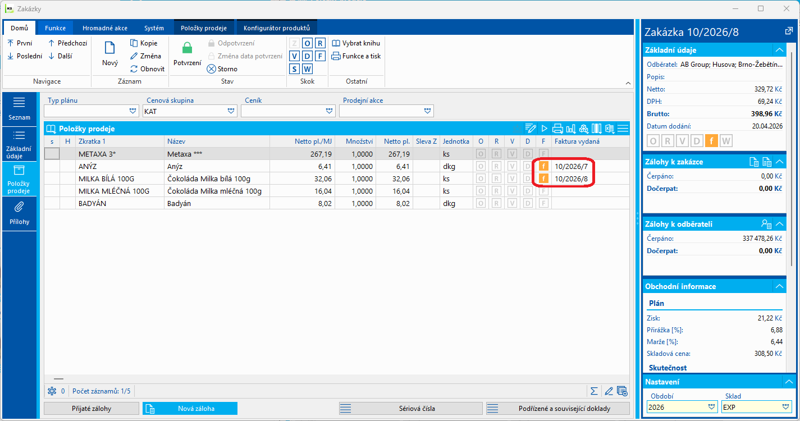
Task: Click the orange f flag in the right panel
Action: pos(711,141)
